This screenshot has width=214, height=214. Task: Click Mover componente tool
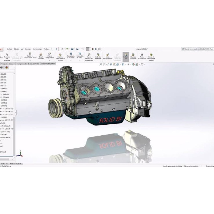(x=50, y=56)
